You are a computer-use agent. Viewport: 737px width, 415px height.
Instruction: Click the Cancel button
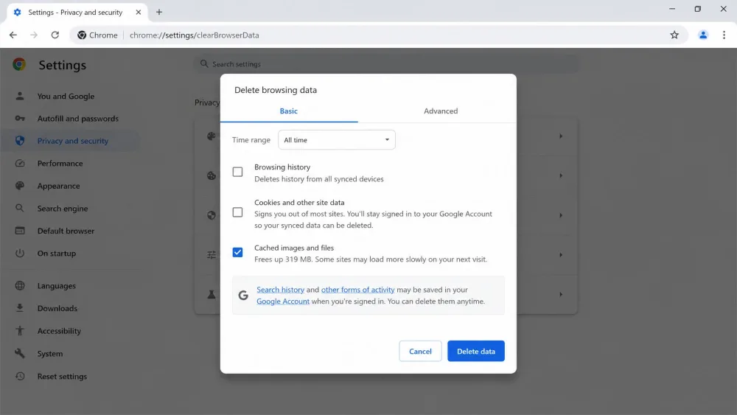pos(420,351)
